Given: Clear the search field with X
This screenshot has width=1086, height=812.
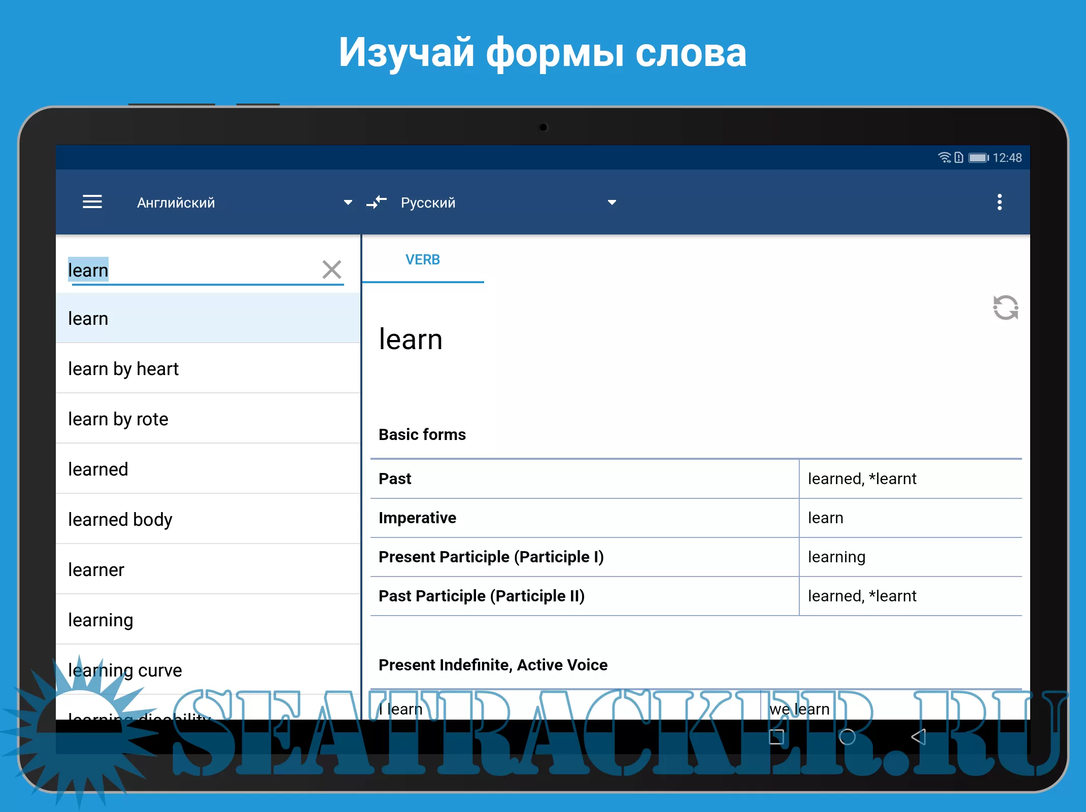Looking at the screenshot, I should click(x=332, y=269).
